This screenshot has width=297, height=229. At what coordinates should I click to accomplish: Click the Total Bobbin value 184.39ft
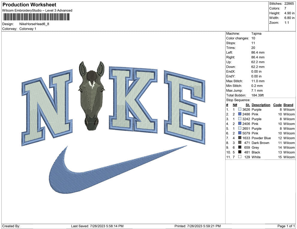click(x=258, y=95)
